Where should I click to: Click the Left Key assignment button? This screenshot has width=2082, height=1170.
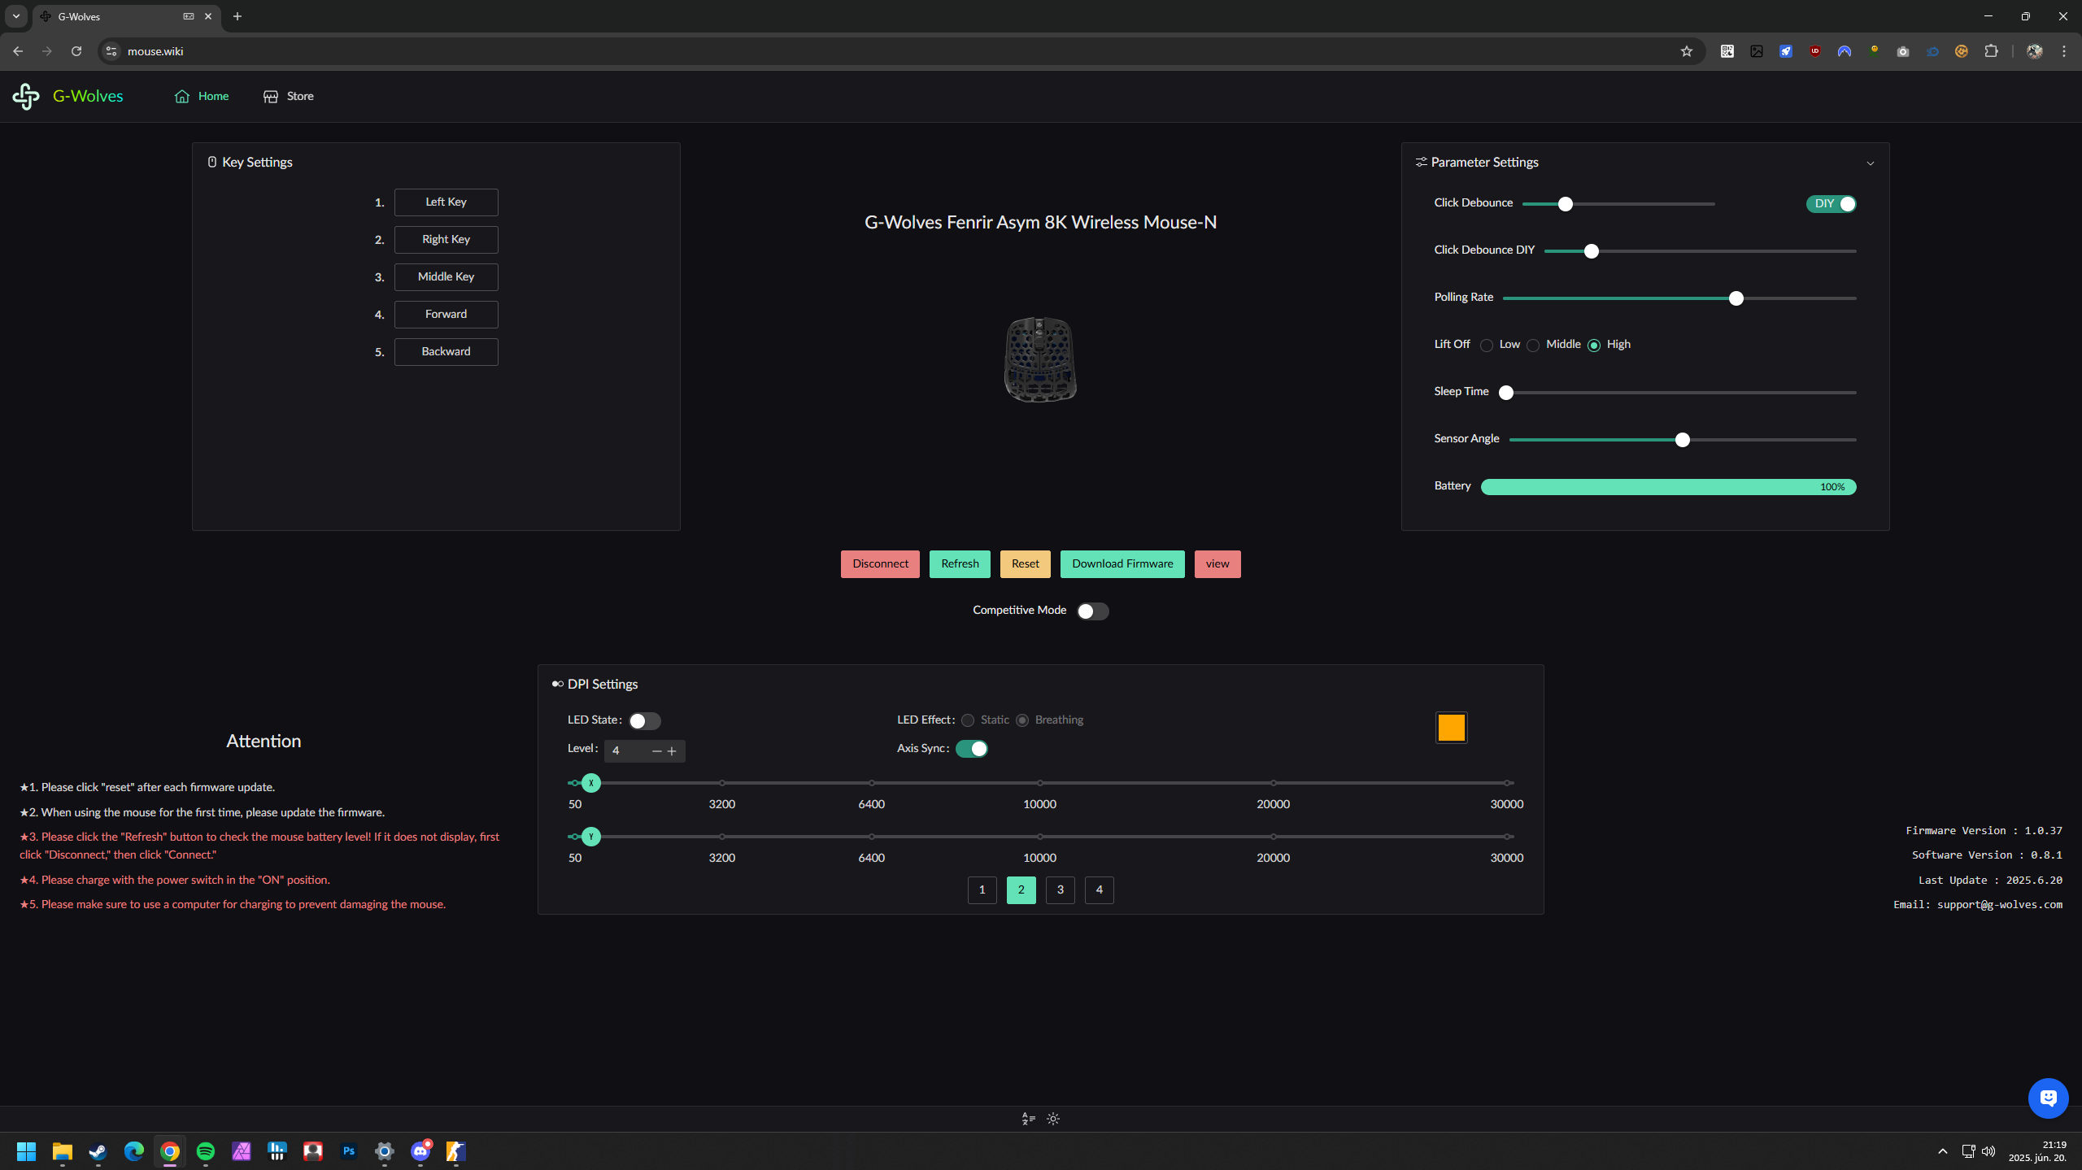coord(446,202)
